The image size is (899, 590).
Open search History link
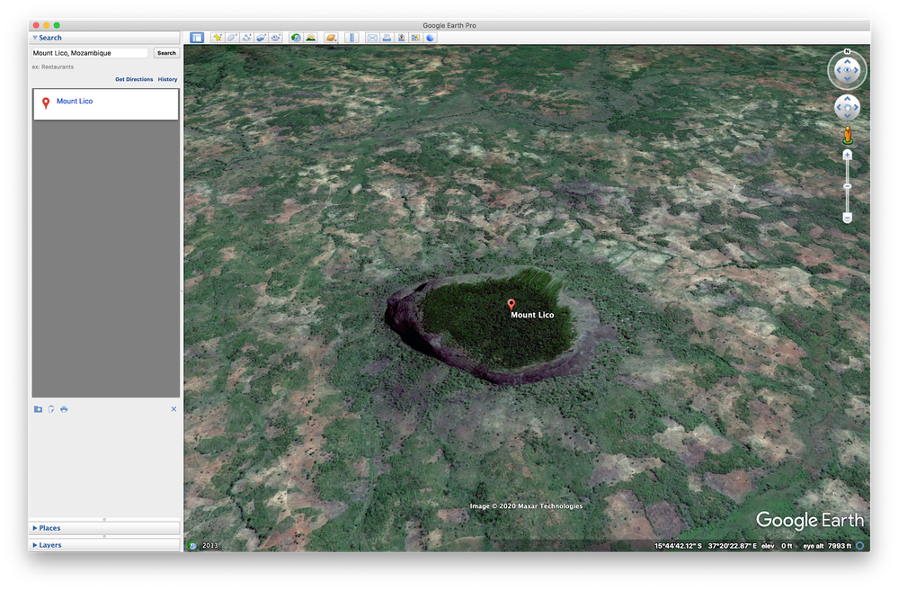click(167, 80)
